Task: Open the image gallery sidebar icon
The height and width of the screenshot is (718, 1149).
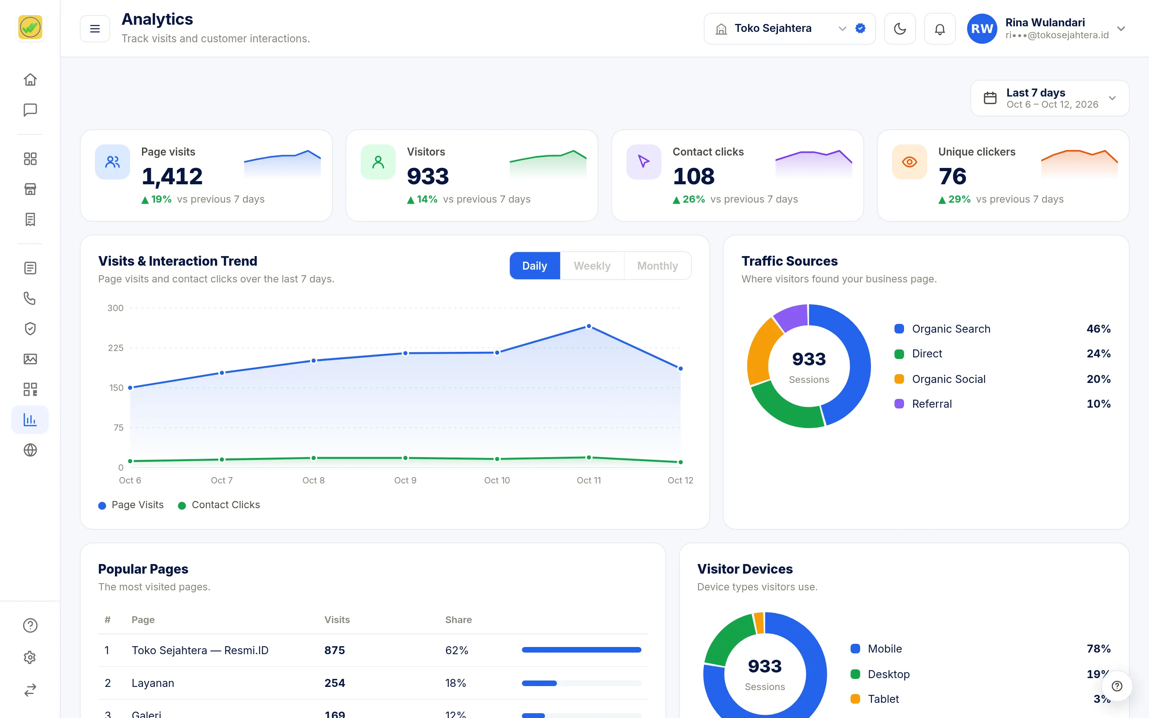Action: (30, 359)
